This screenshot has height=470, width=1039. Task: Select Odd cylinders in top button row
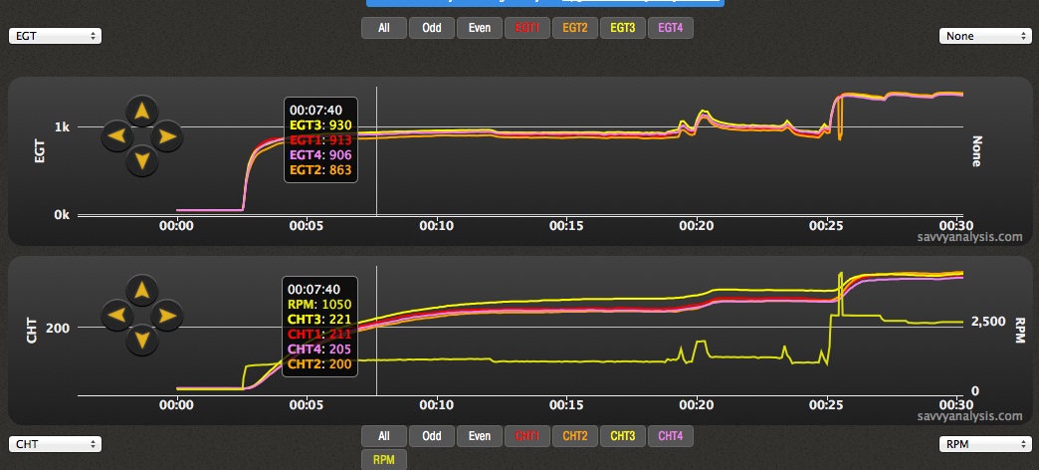click(432, 28)
